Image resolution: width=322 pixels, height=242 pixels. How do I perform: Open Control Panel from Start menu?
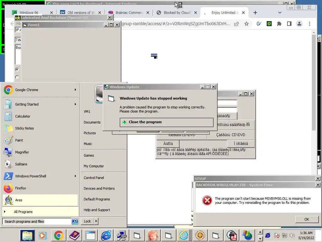tap(94, 178)
